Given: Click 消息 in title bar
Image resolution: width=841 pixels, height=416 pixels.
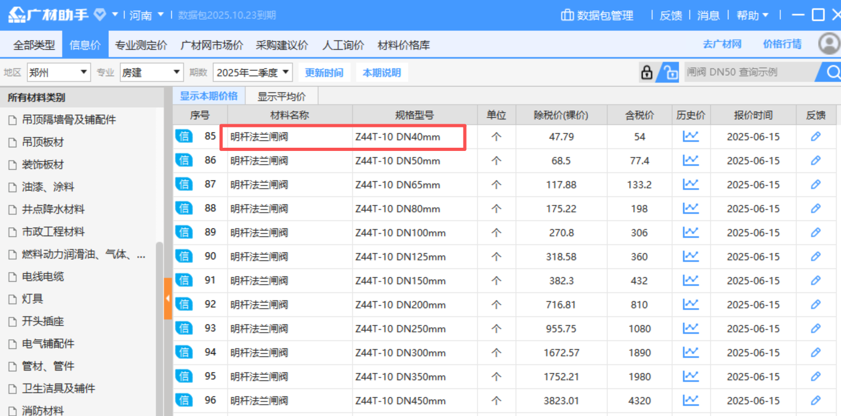Looking at the screenshot, I should (x=709, y=15).
